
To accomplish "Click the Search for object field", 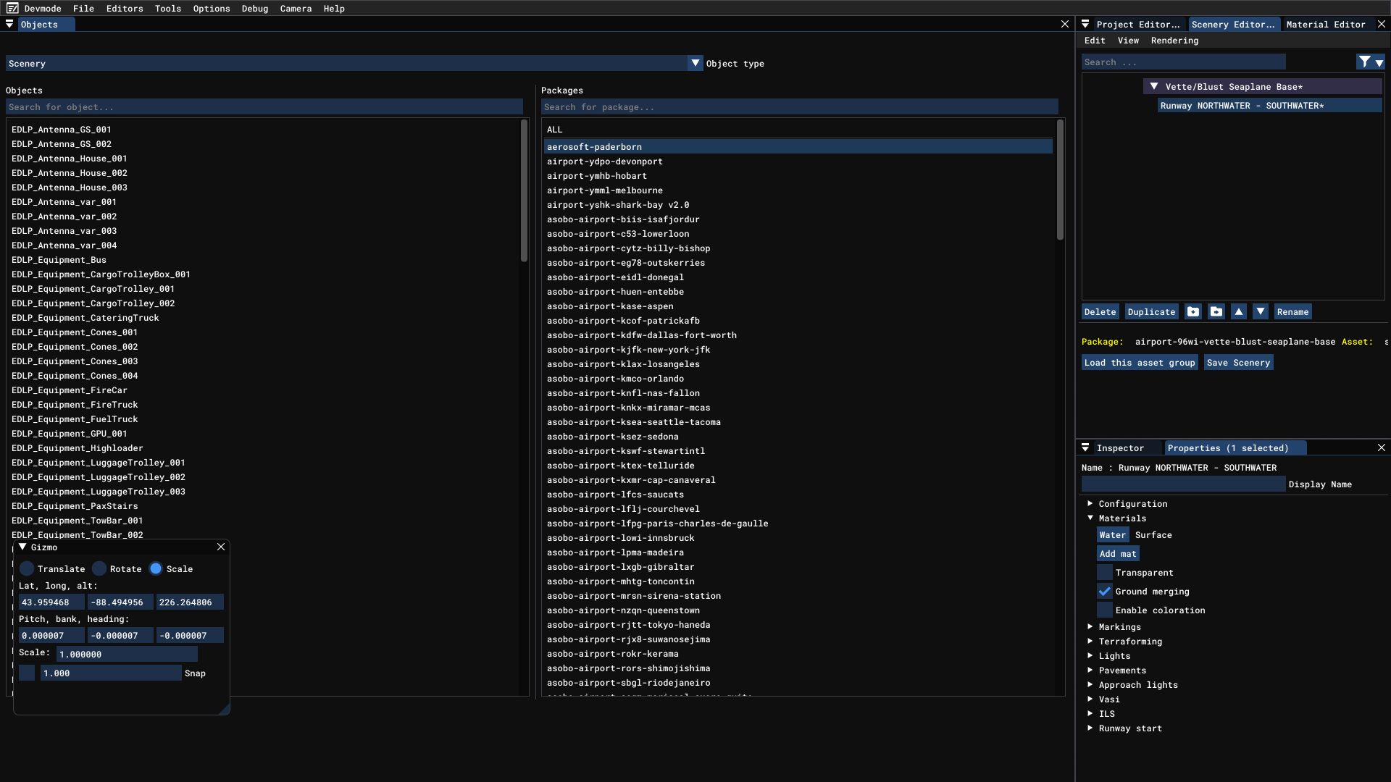I will click(x=264, y=107).
